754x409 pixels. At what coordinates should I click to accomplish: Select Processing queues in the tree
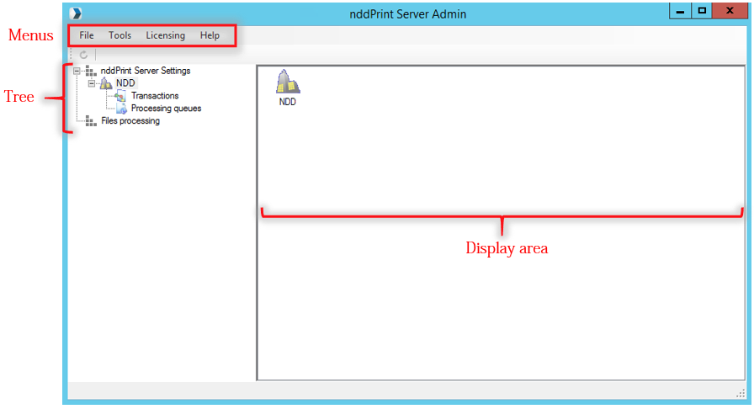tap(166, 109)
